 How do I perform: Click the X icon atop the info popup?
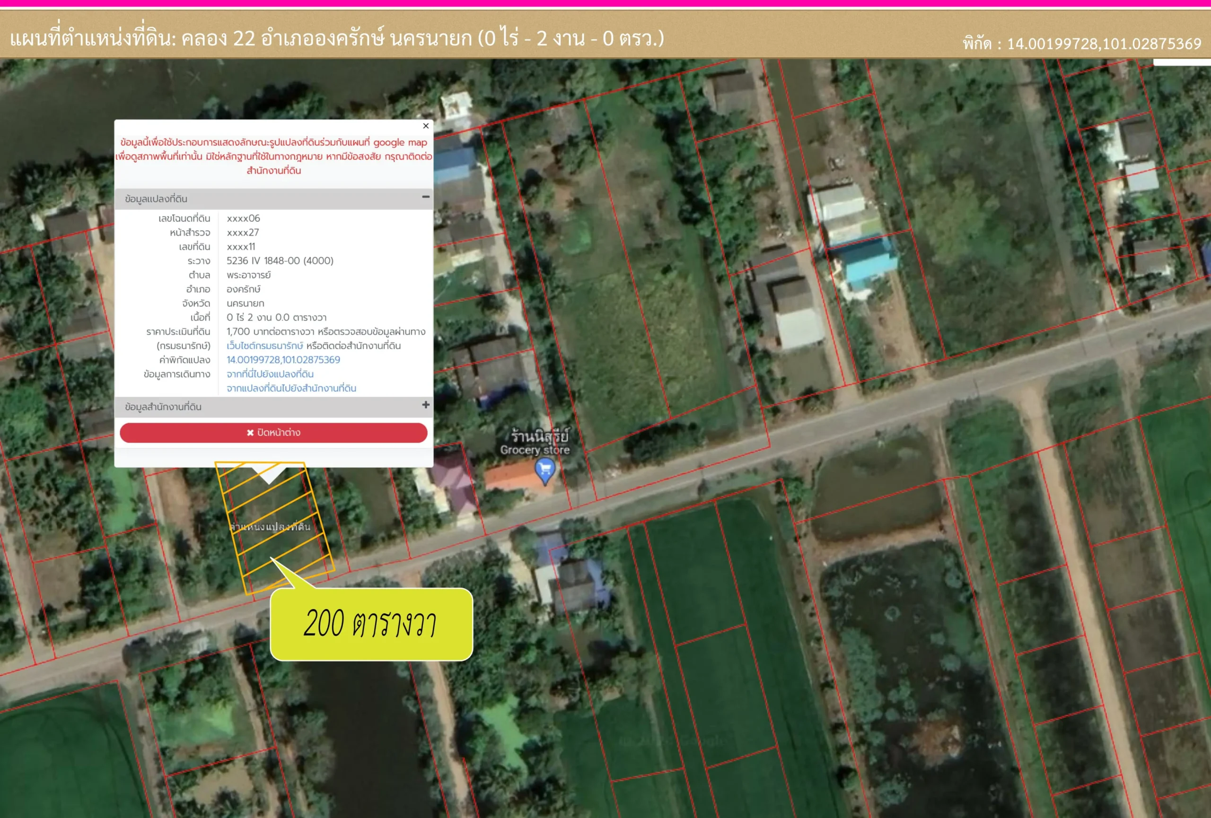[426, 126]
